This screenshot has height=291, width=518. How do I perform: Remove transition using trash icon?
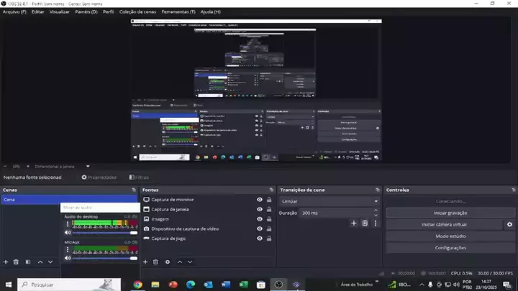click(365, 223)
